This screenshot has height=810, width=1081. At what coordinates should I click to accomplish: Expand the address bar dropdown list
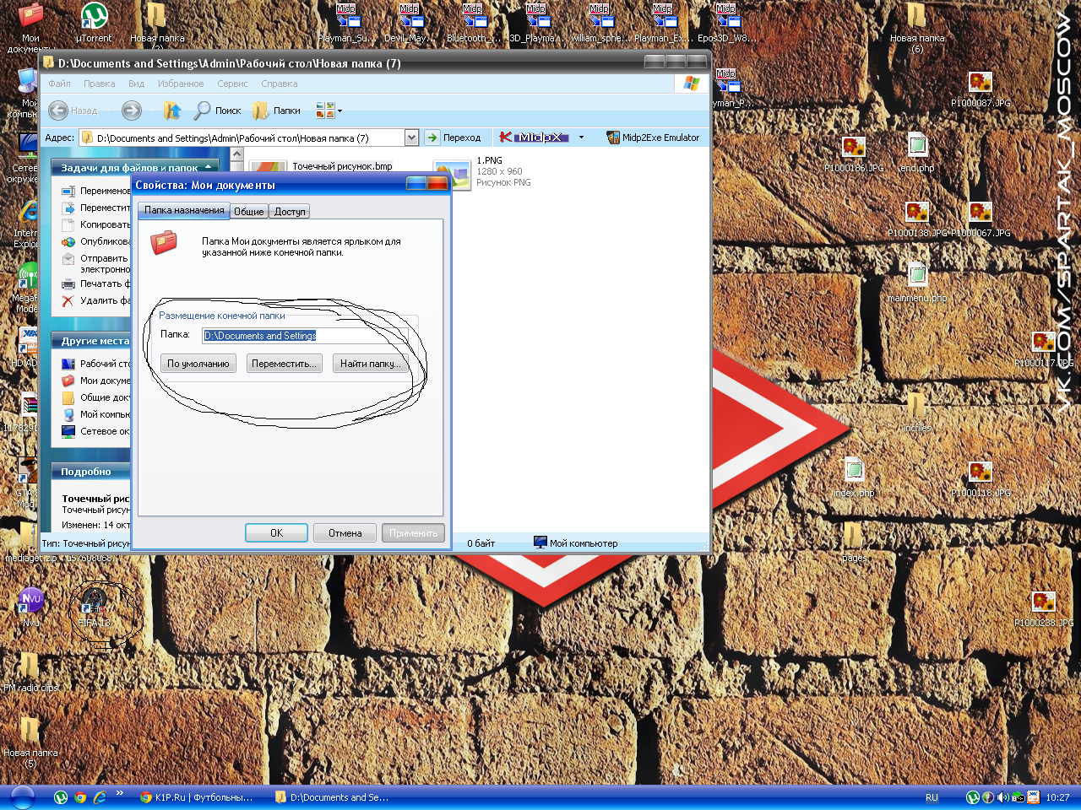[411, 138]
